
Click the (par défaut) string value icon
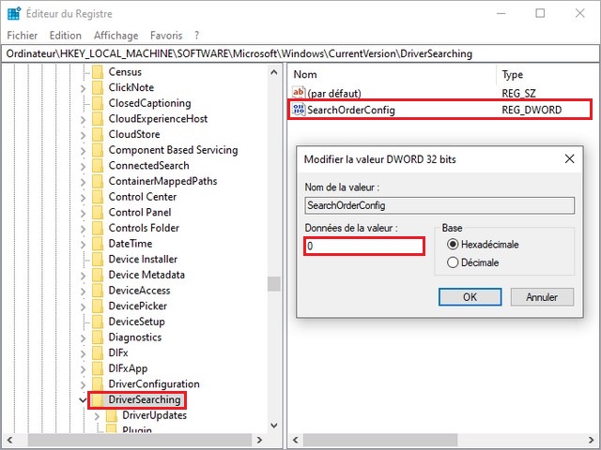[x=300, y=93]
